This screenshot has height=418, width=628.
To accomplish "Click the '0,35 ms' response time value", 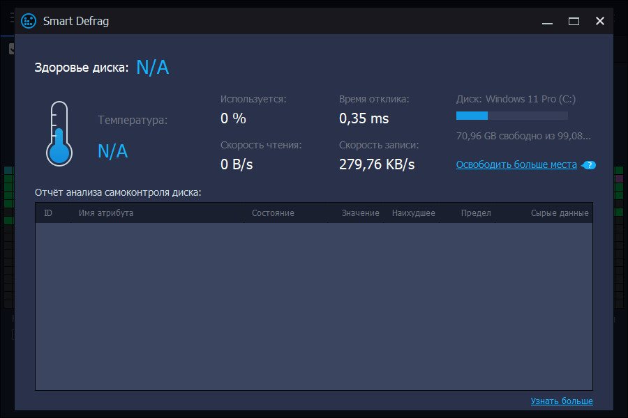I will (364, 118).
